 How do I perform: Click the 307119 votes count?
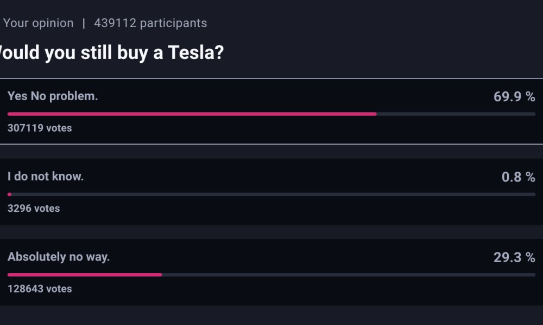[x=40, y=128]
